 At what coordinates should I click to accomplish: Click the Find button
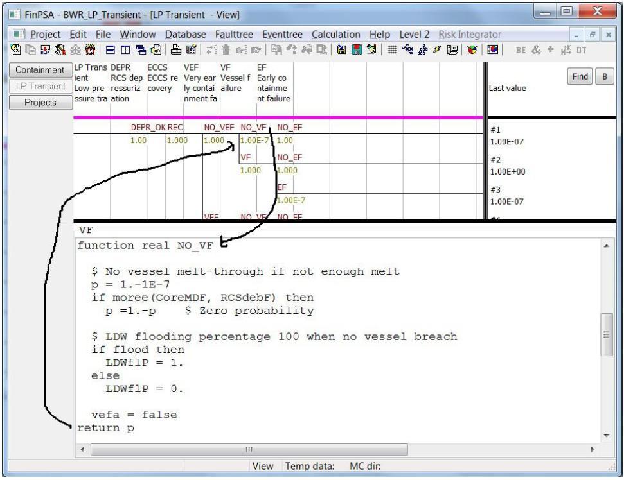[x=580, y=76]
